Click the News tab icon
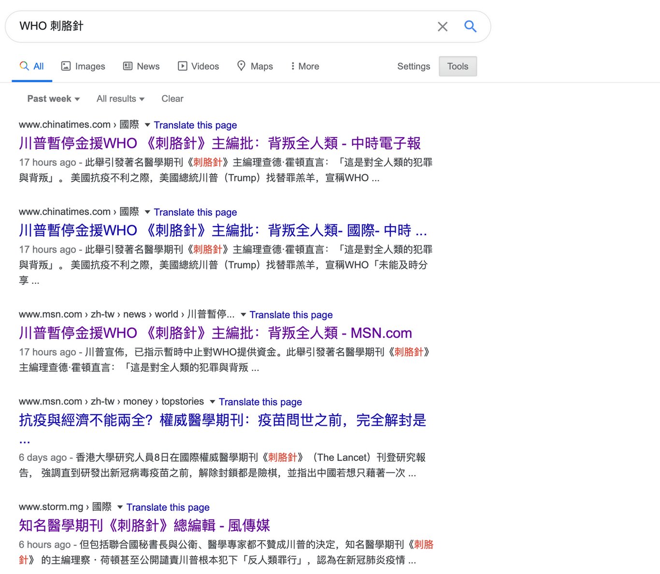The height and width of the screenshot is (574, 660). pyautogui.click(x=128, y=66)
